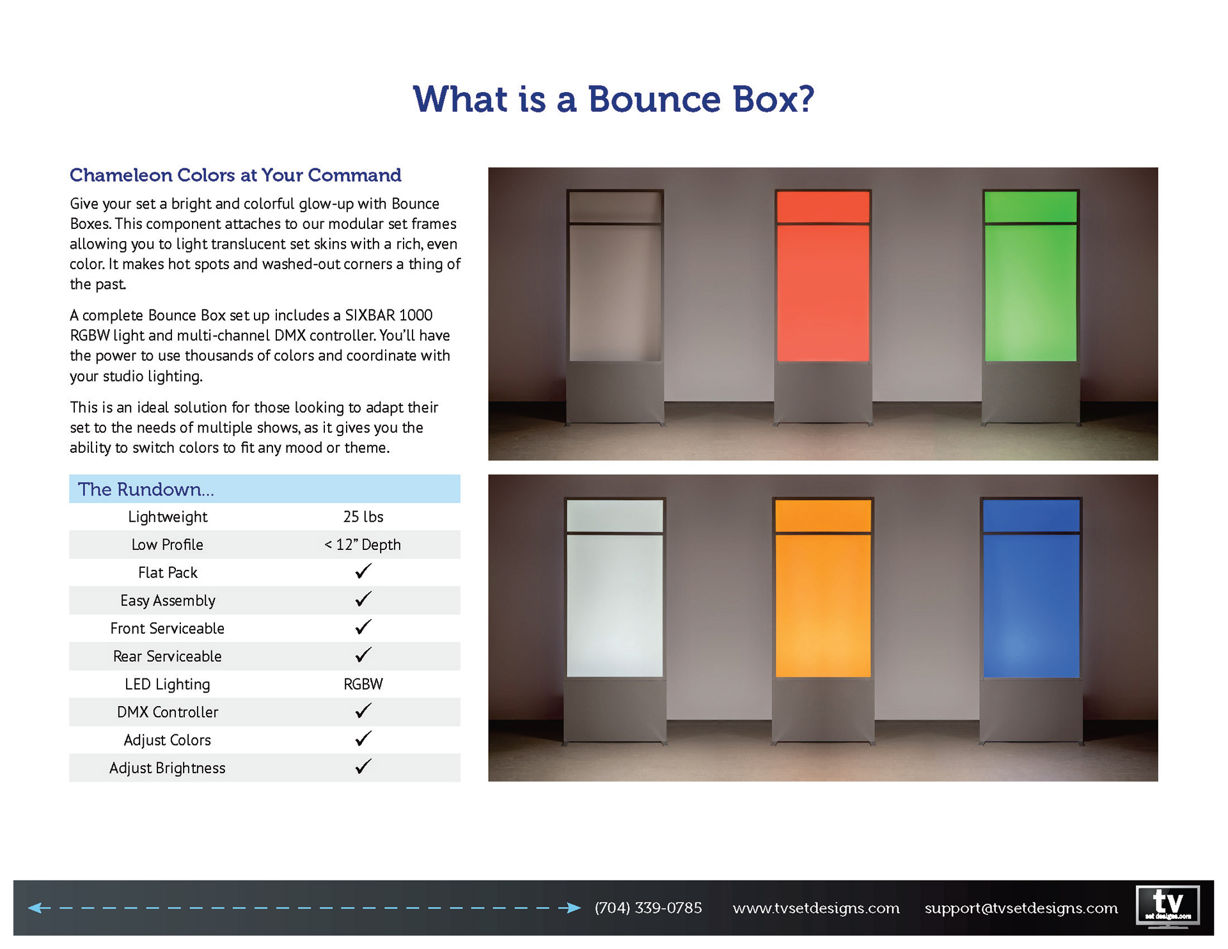
Task: Click paragraph starting 'Give your set a bright'
Action: [x=265, y=244]
